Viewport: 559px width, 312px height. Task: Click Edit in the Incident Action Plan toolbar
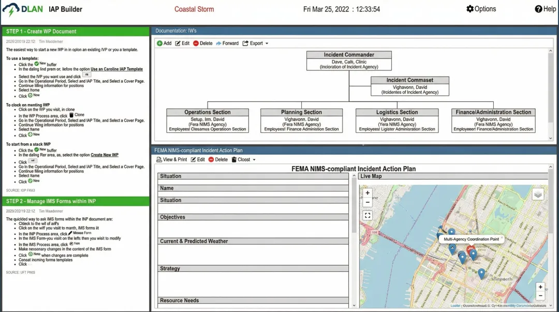(198, 160)
